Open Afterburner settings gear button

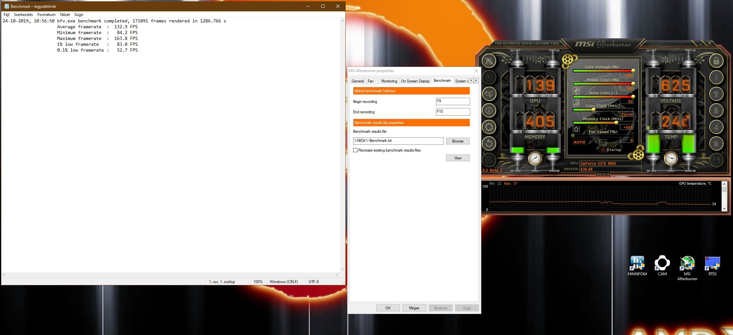(x=489, y=127)
